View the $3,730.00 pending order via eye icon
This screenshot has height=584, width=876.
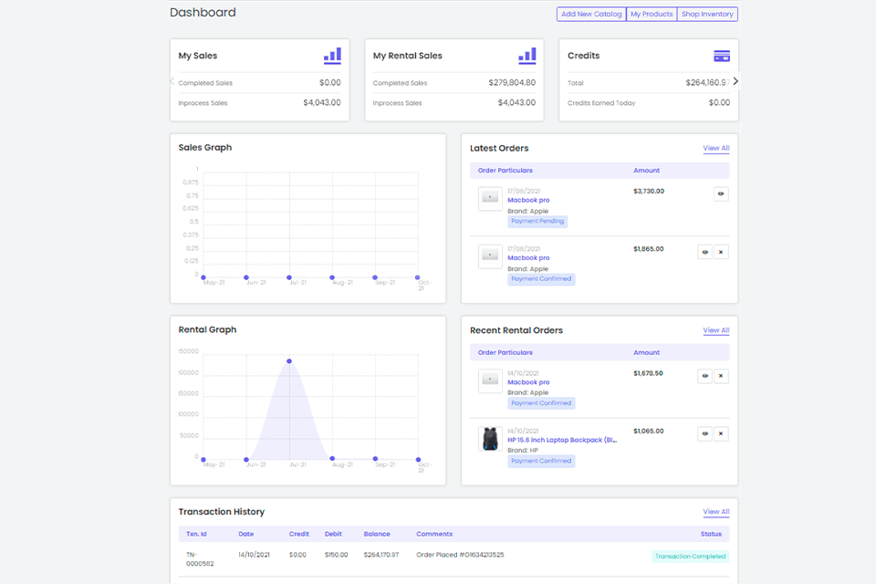(x=721, y=193)
